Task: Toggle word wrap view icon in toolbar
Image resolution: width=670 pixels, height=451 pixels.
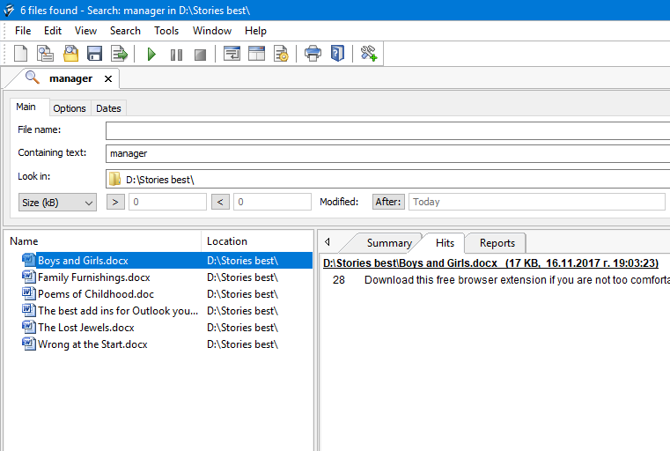Action: pos(232,54)
